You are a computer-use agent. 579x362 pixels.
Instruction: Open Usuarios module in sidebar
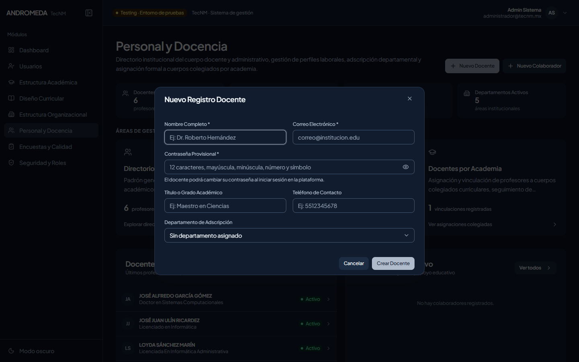point(51,66)
